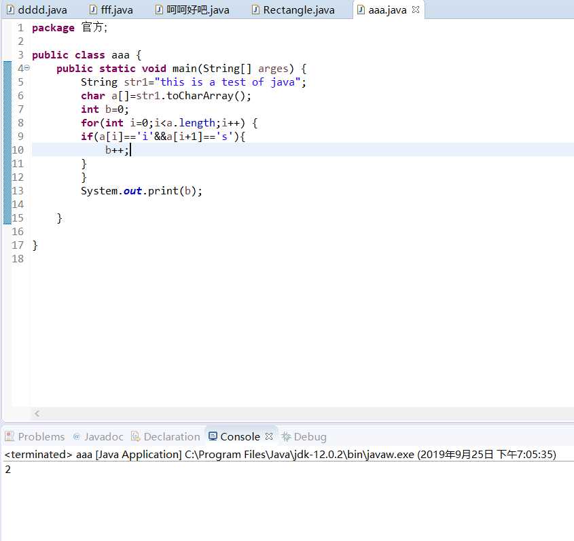The width and height of the screenshot is (574, 541).
Task: Click 'length' in the for loop
Action: 197,123
